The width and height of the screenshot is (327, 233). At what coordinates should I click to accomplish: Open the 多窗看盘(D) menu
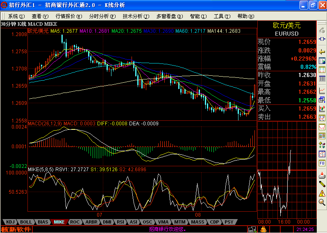tap(170, 16)
